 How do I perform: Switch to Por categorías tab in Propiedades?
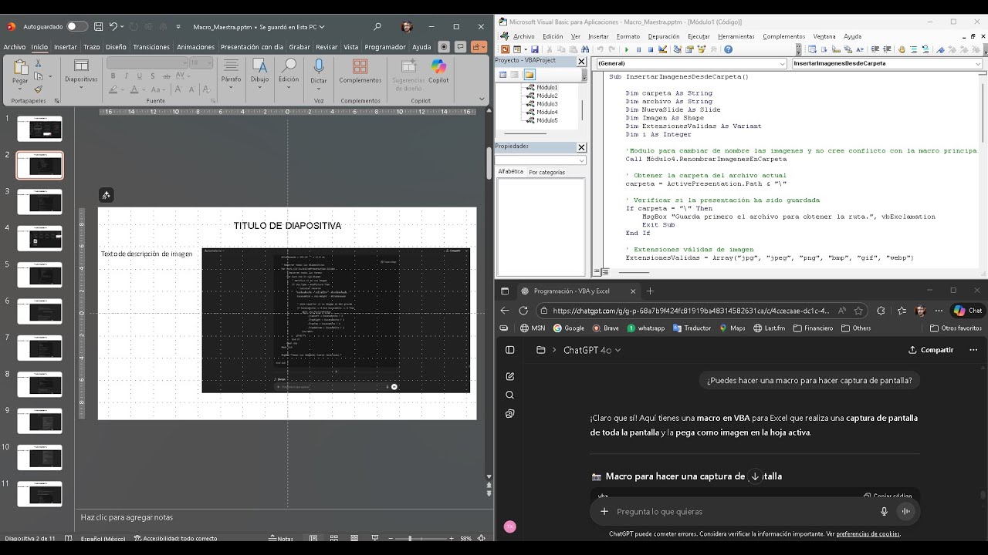pos(546,173)
